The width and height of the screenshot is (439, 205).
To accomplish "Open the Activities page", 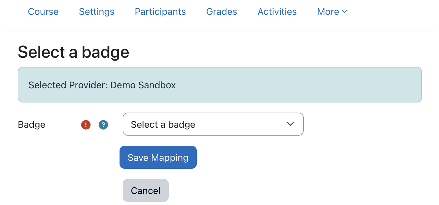I will tap(277, 12).
